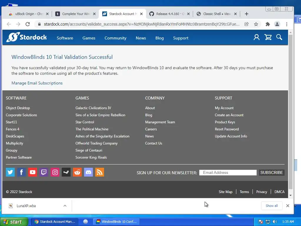Go back to previous page
This screenshot has width=301, height=226.
[9, 24]
